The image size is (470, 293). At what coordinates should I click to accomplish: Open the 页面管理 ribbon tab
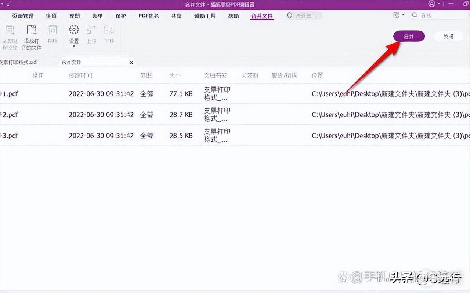(x=23, y=16)
